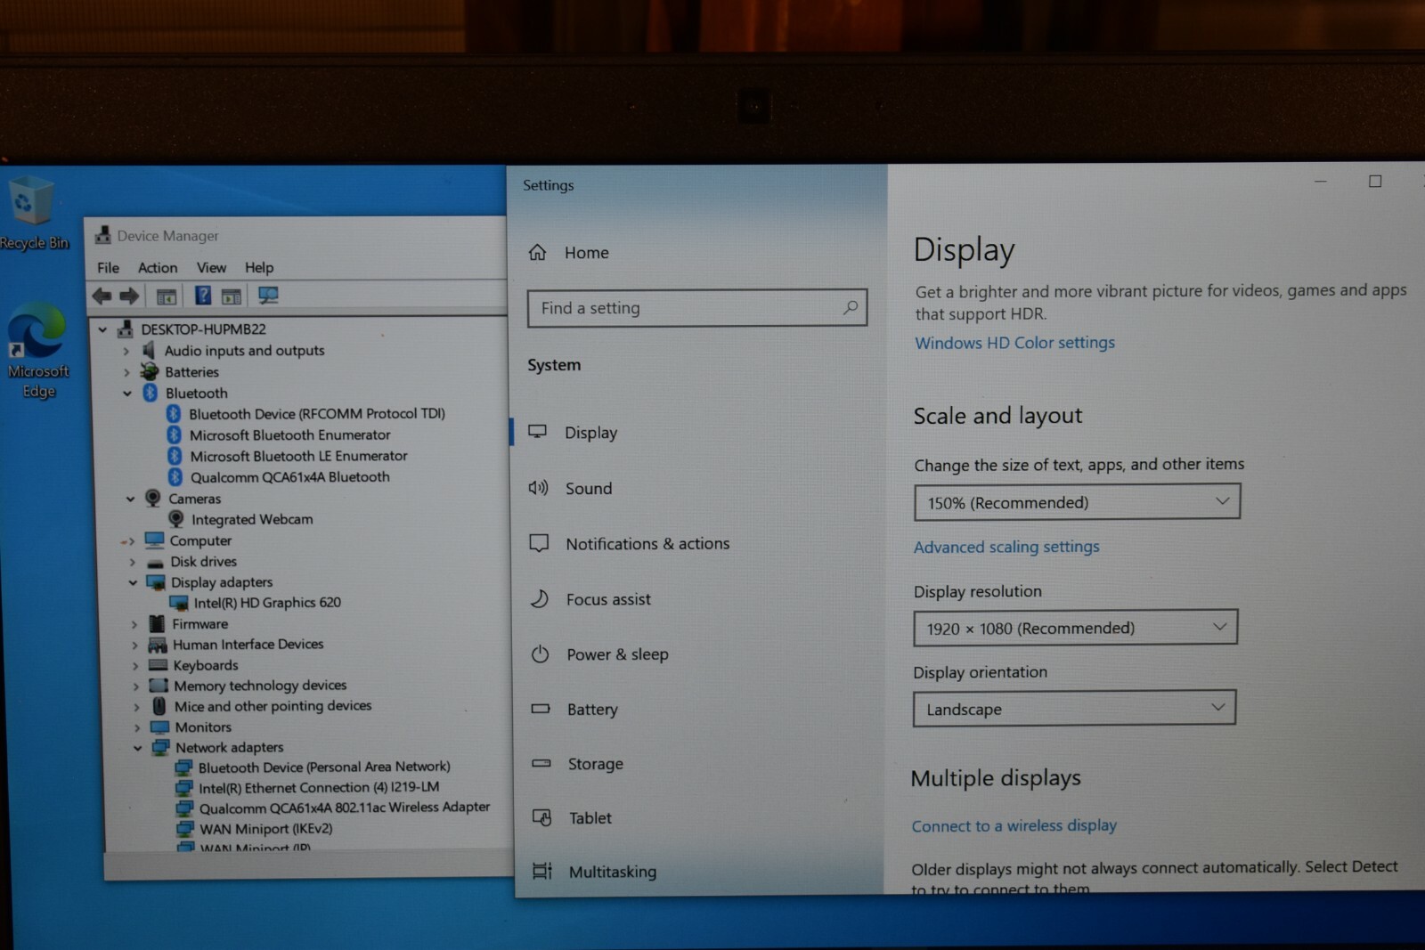Click the Intel(R) HD Graphics 620 adapter icon
Image resolution: width=1425 pixels, height=950 pixels.
coord(179,603)
